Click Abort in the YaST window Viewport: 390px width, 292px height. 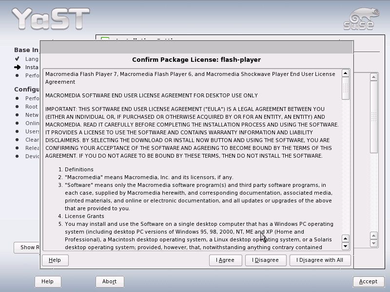pos(110,282)
